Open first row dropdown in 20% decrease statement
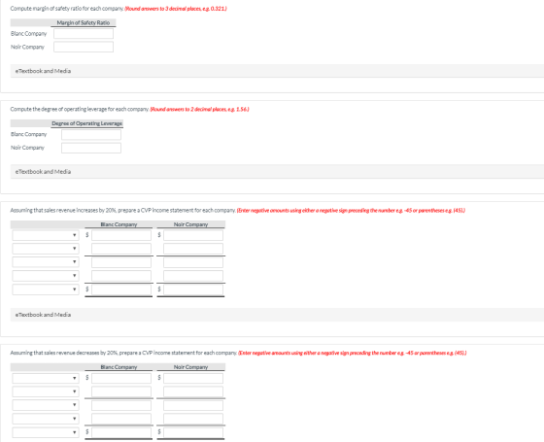The width and height of the screenshot is (544, 442). coord(46,378)
